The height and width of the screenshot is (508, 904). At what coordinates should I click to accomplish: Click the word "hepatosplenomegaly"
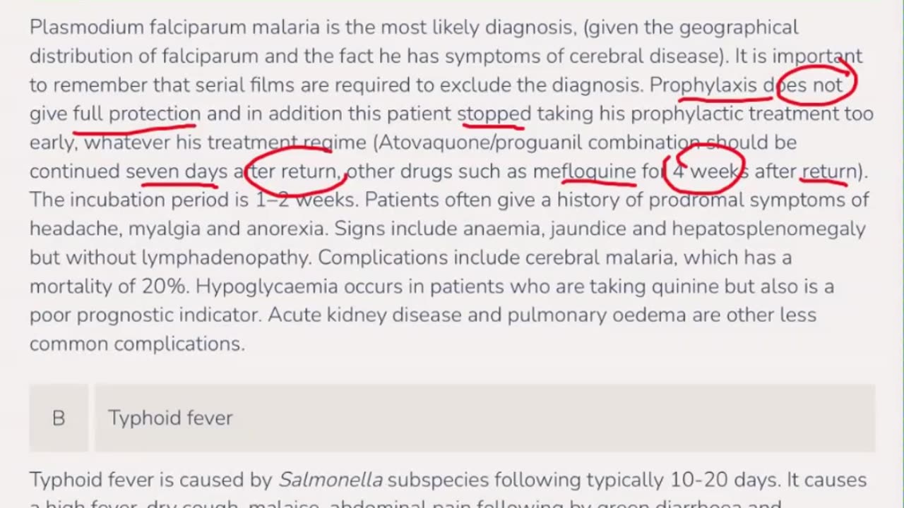click(768, 229)
